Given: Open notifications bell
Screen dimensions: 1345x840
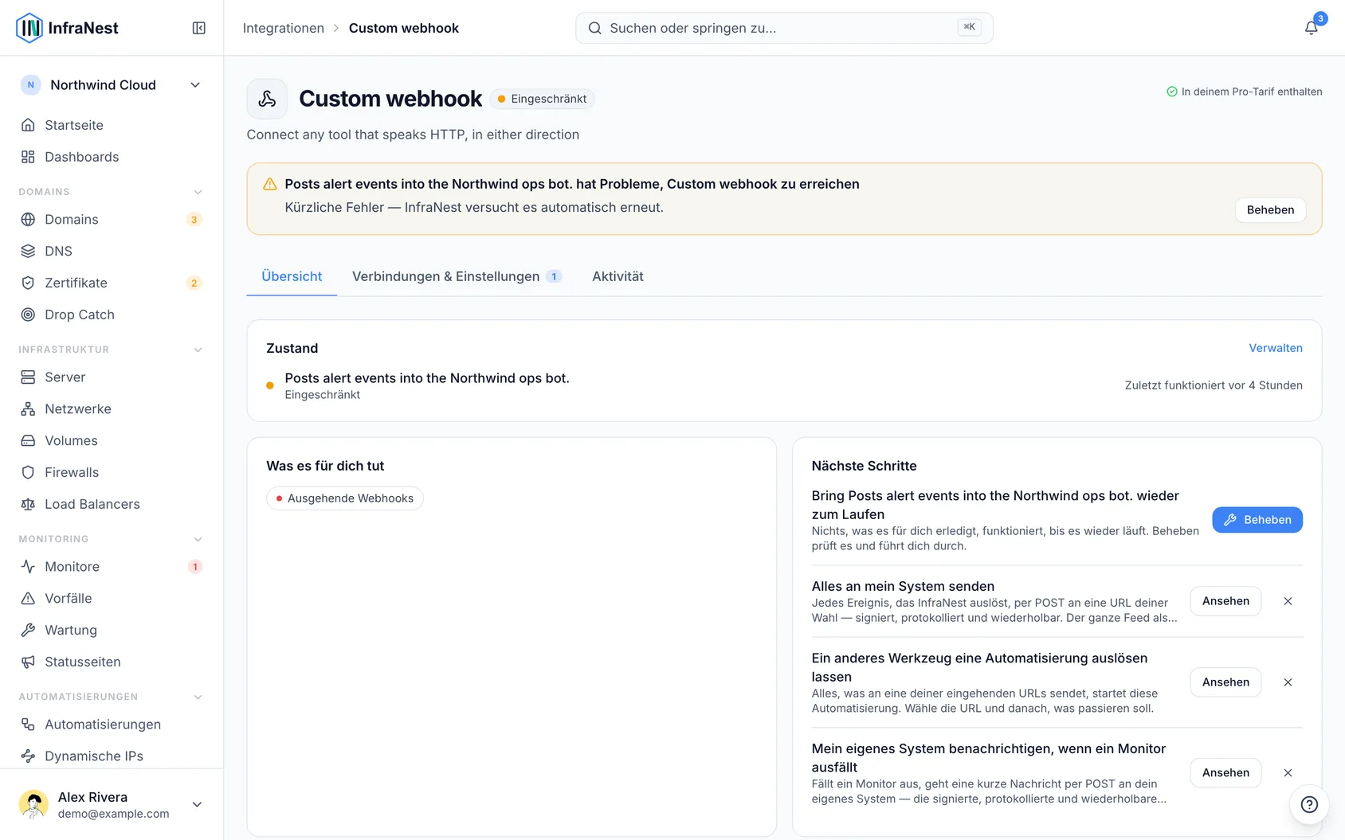Looking at the screenshot, I should (x=1311, y=28).
